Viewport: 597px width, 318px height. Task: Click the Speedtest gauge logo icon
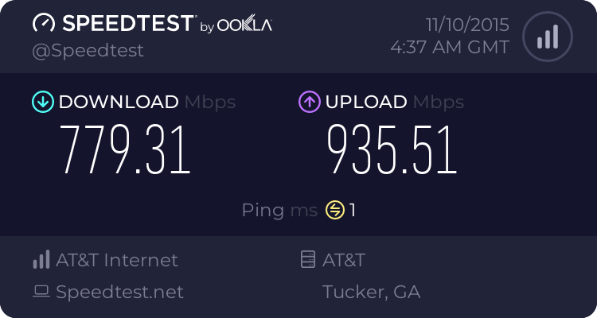click(x=44, y=24)
